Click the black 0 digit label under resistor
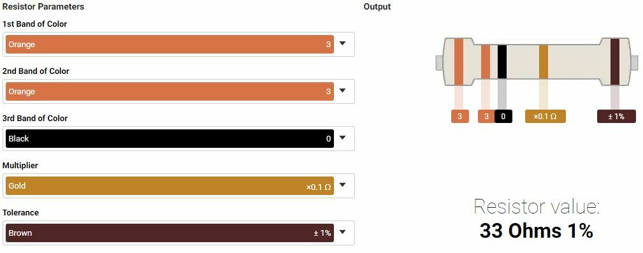The image size is (643, 253). (x=503, y=117)
